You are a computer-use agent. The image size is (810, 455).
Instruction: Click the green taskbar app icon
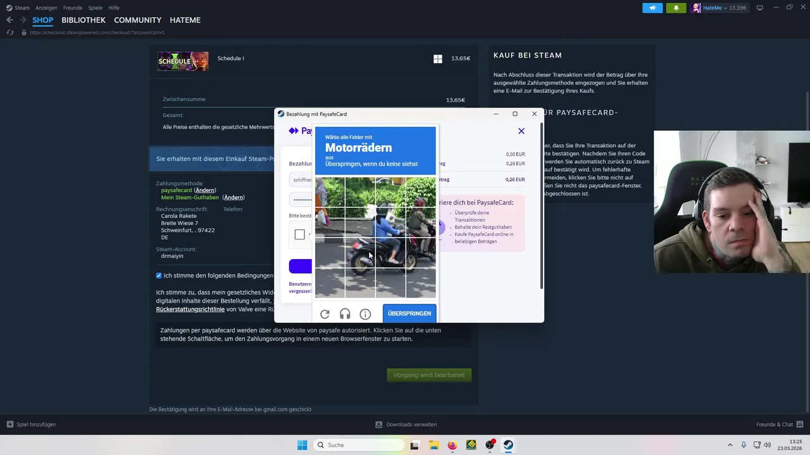[x=471, y=445]
